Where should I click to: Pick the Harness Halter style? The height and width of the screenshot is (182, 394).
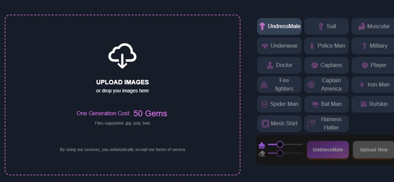326,123
